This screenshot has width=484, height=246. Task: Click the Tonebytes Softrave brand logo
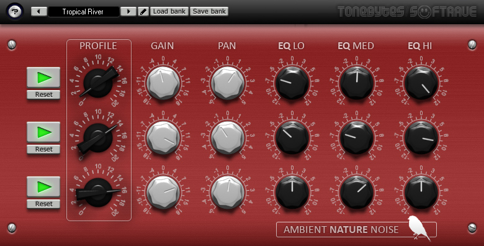tap(407, 12)
